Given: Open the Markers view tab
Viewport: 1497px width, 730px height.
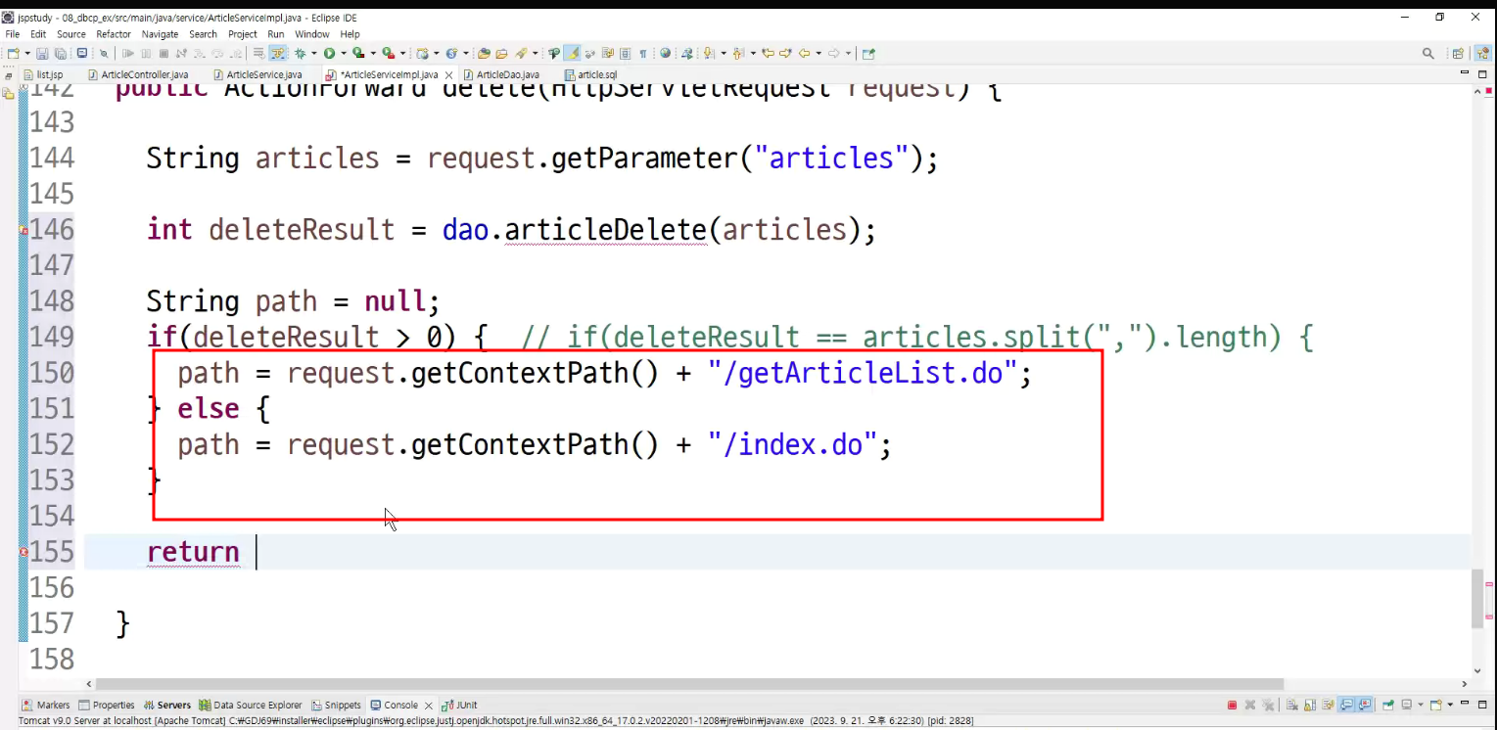Looking at the screenshot, I should 46,705.
